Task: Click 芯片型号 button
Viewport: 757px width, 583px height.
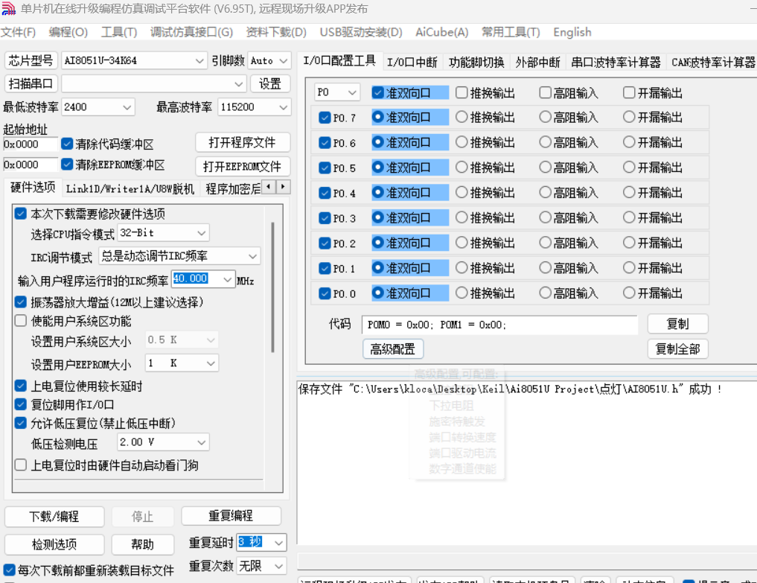Action: [x=31, y=61]
